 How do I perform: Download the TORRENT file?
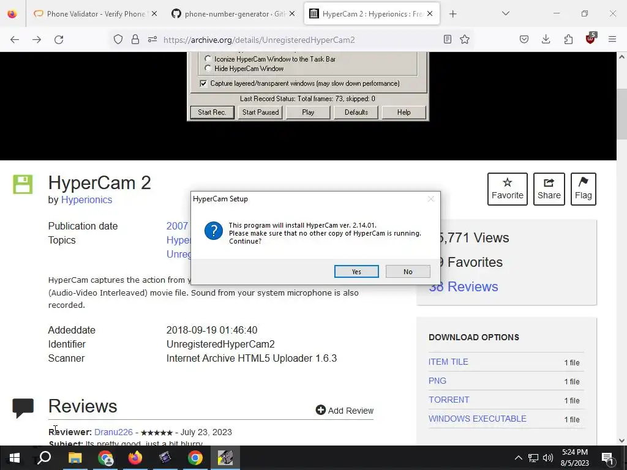449,400
